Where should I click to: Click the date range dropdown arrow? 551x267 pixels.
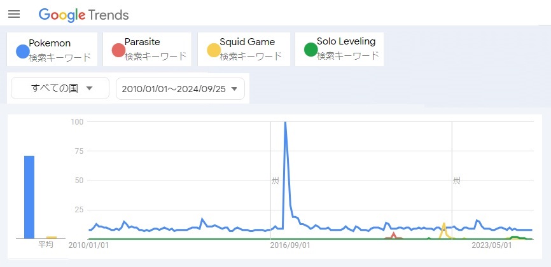(x=235, y=89)
